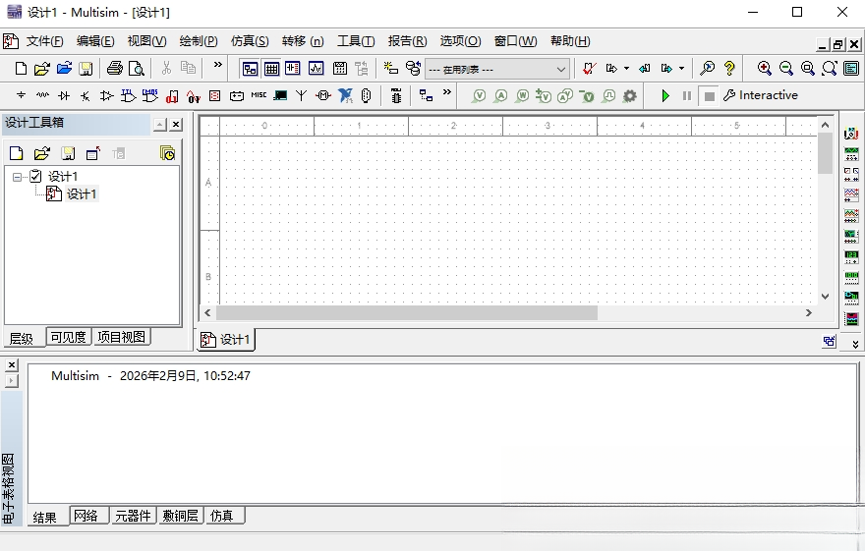
Task: Add the word generator instrument
Action: 851,277
